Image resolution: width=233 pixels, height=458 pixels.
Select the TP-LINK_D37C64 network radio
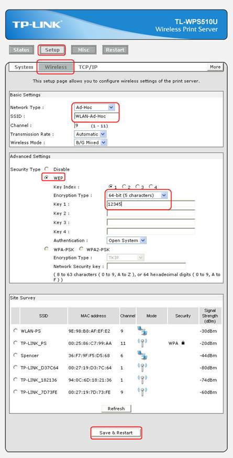(16, 367)
